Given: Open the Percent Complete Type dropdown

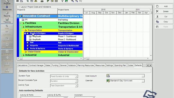Looking at the screenshot, I should (x=76, y=81).
